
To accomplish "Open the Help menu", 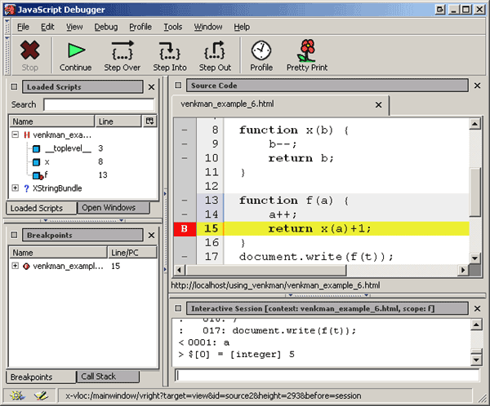I will pos(242,27).
